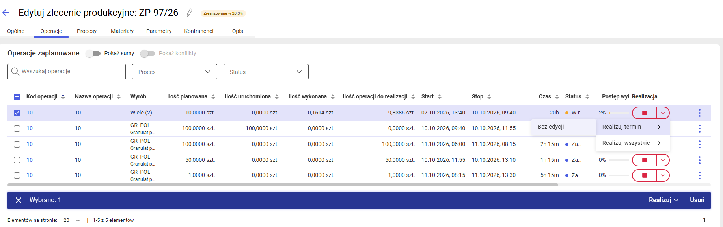Click the sort arrows next to Stop
723x227 pixels.
coord(489,97)
